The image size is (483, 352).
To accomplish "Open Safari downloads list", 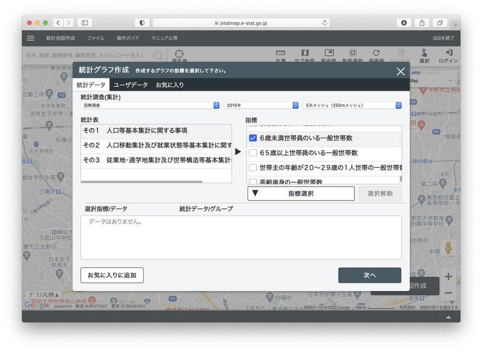I will (404, 23).
